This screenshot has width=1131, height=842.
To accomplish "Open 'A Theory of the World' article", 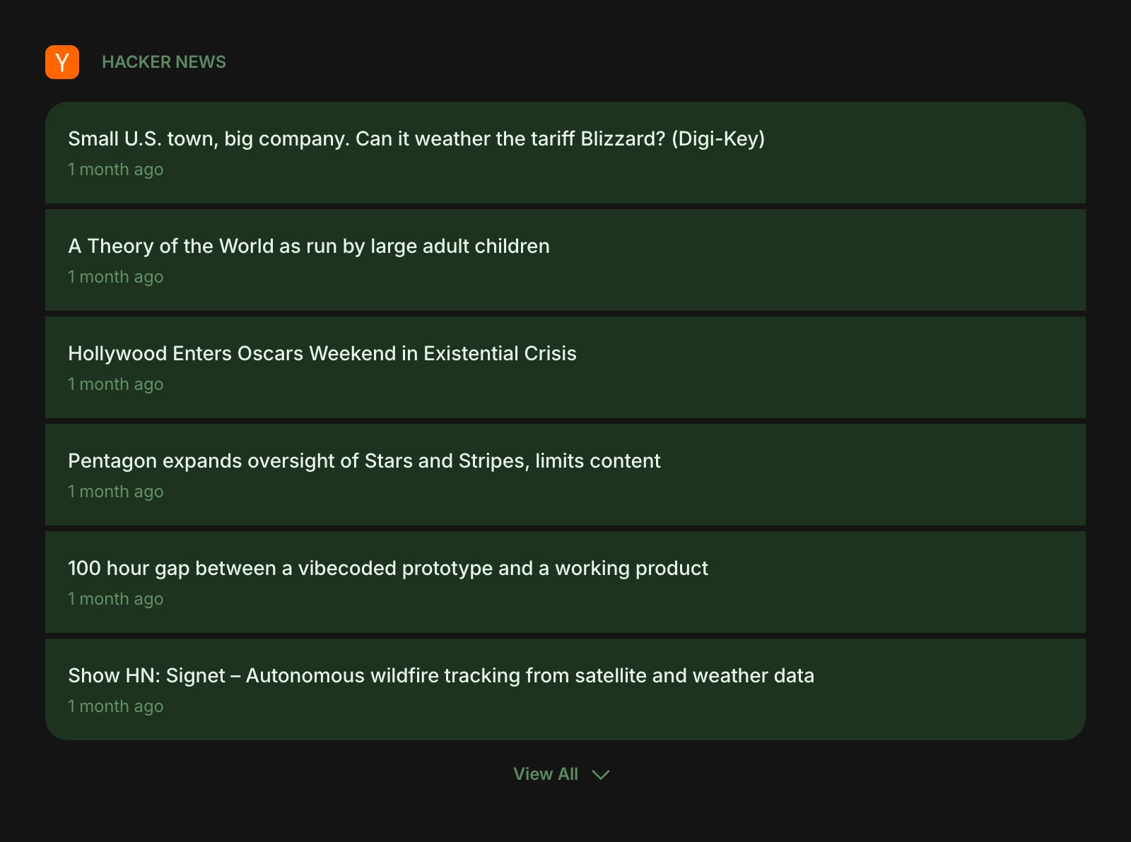I will [309, 246].
